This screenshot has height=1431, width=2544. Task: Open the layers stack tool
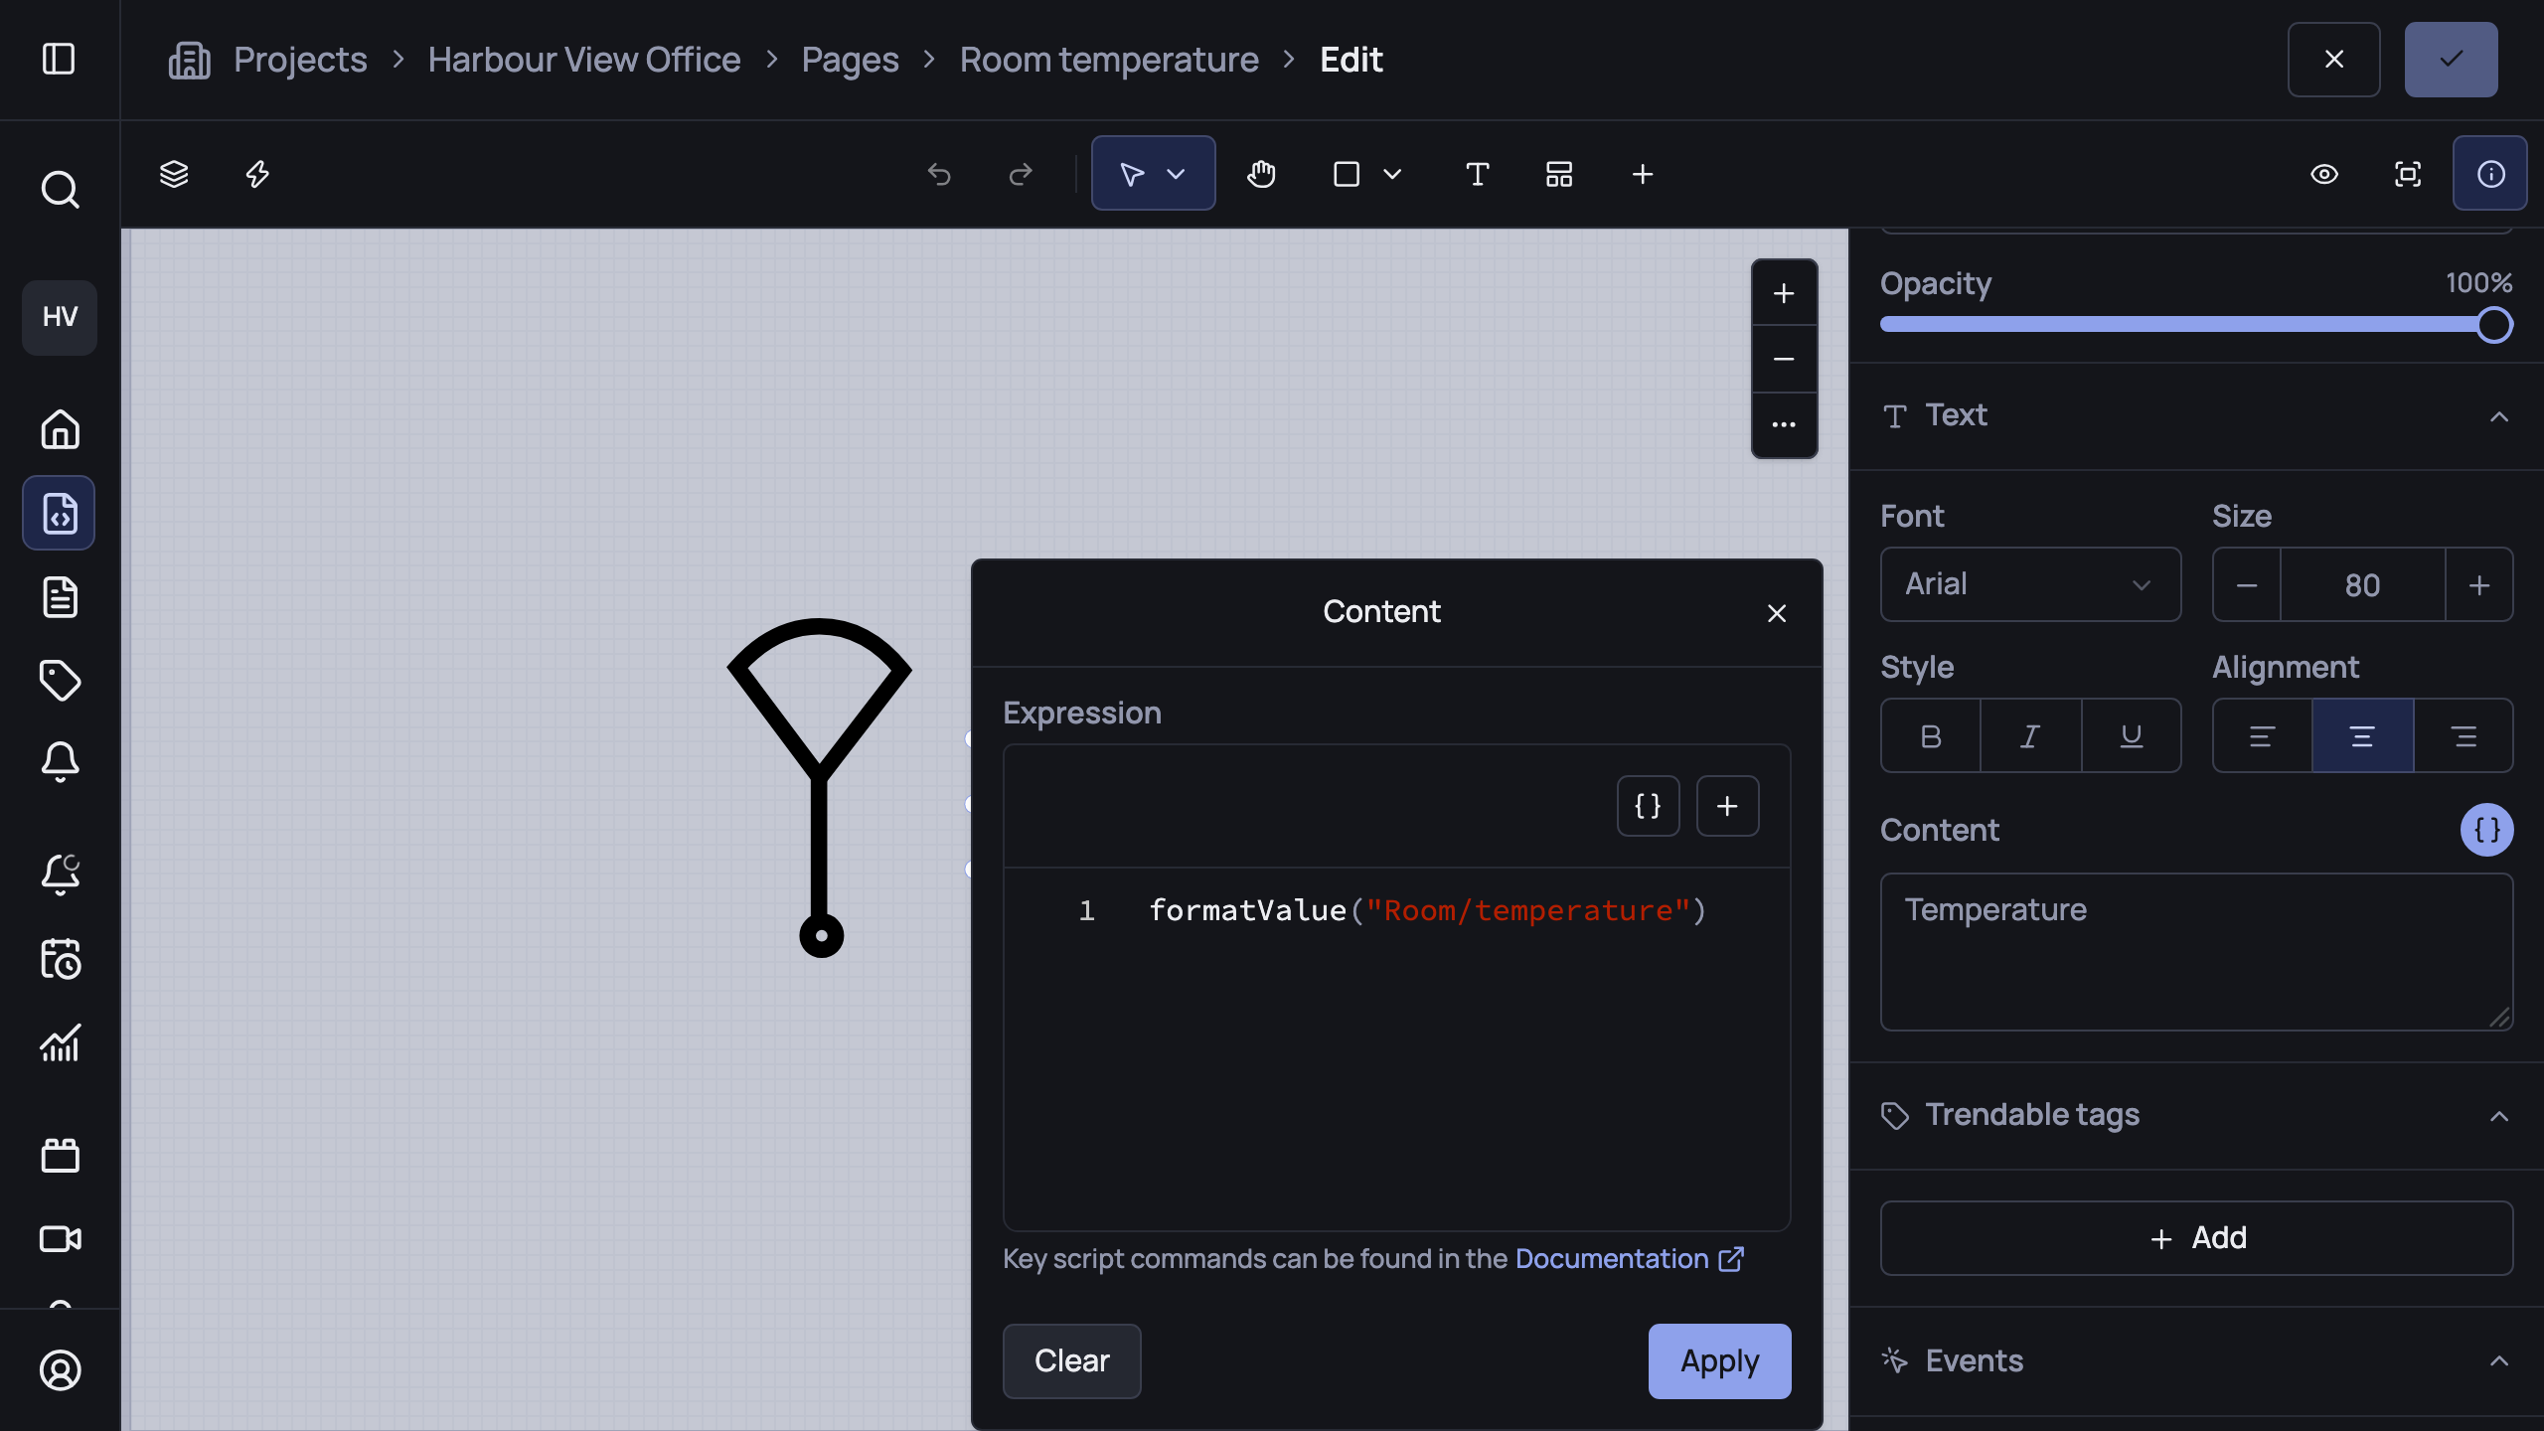coord(174,174)
